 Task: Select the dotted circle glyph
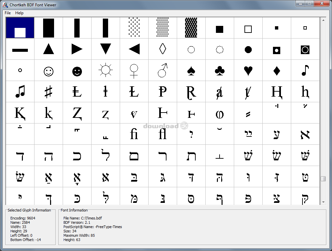click(220, 49)
